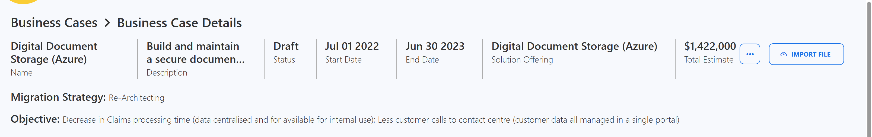Click the Solution Offering value Digital Document Storage

click(574, 46)
